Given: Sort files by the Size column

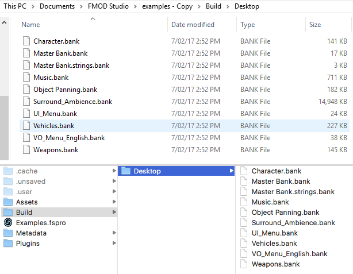Looking at the screenshot, I should click(x=315, y=25).
